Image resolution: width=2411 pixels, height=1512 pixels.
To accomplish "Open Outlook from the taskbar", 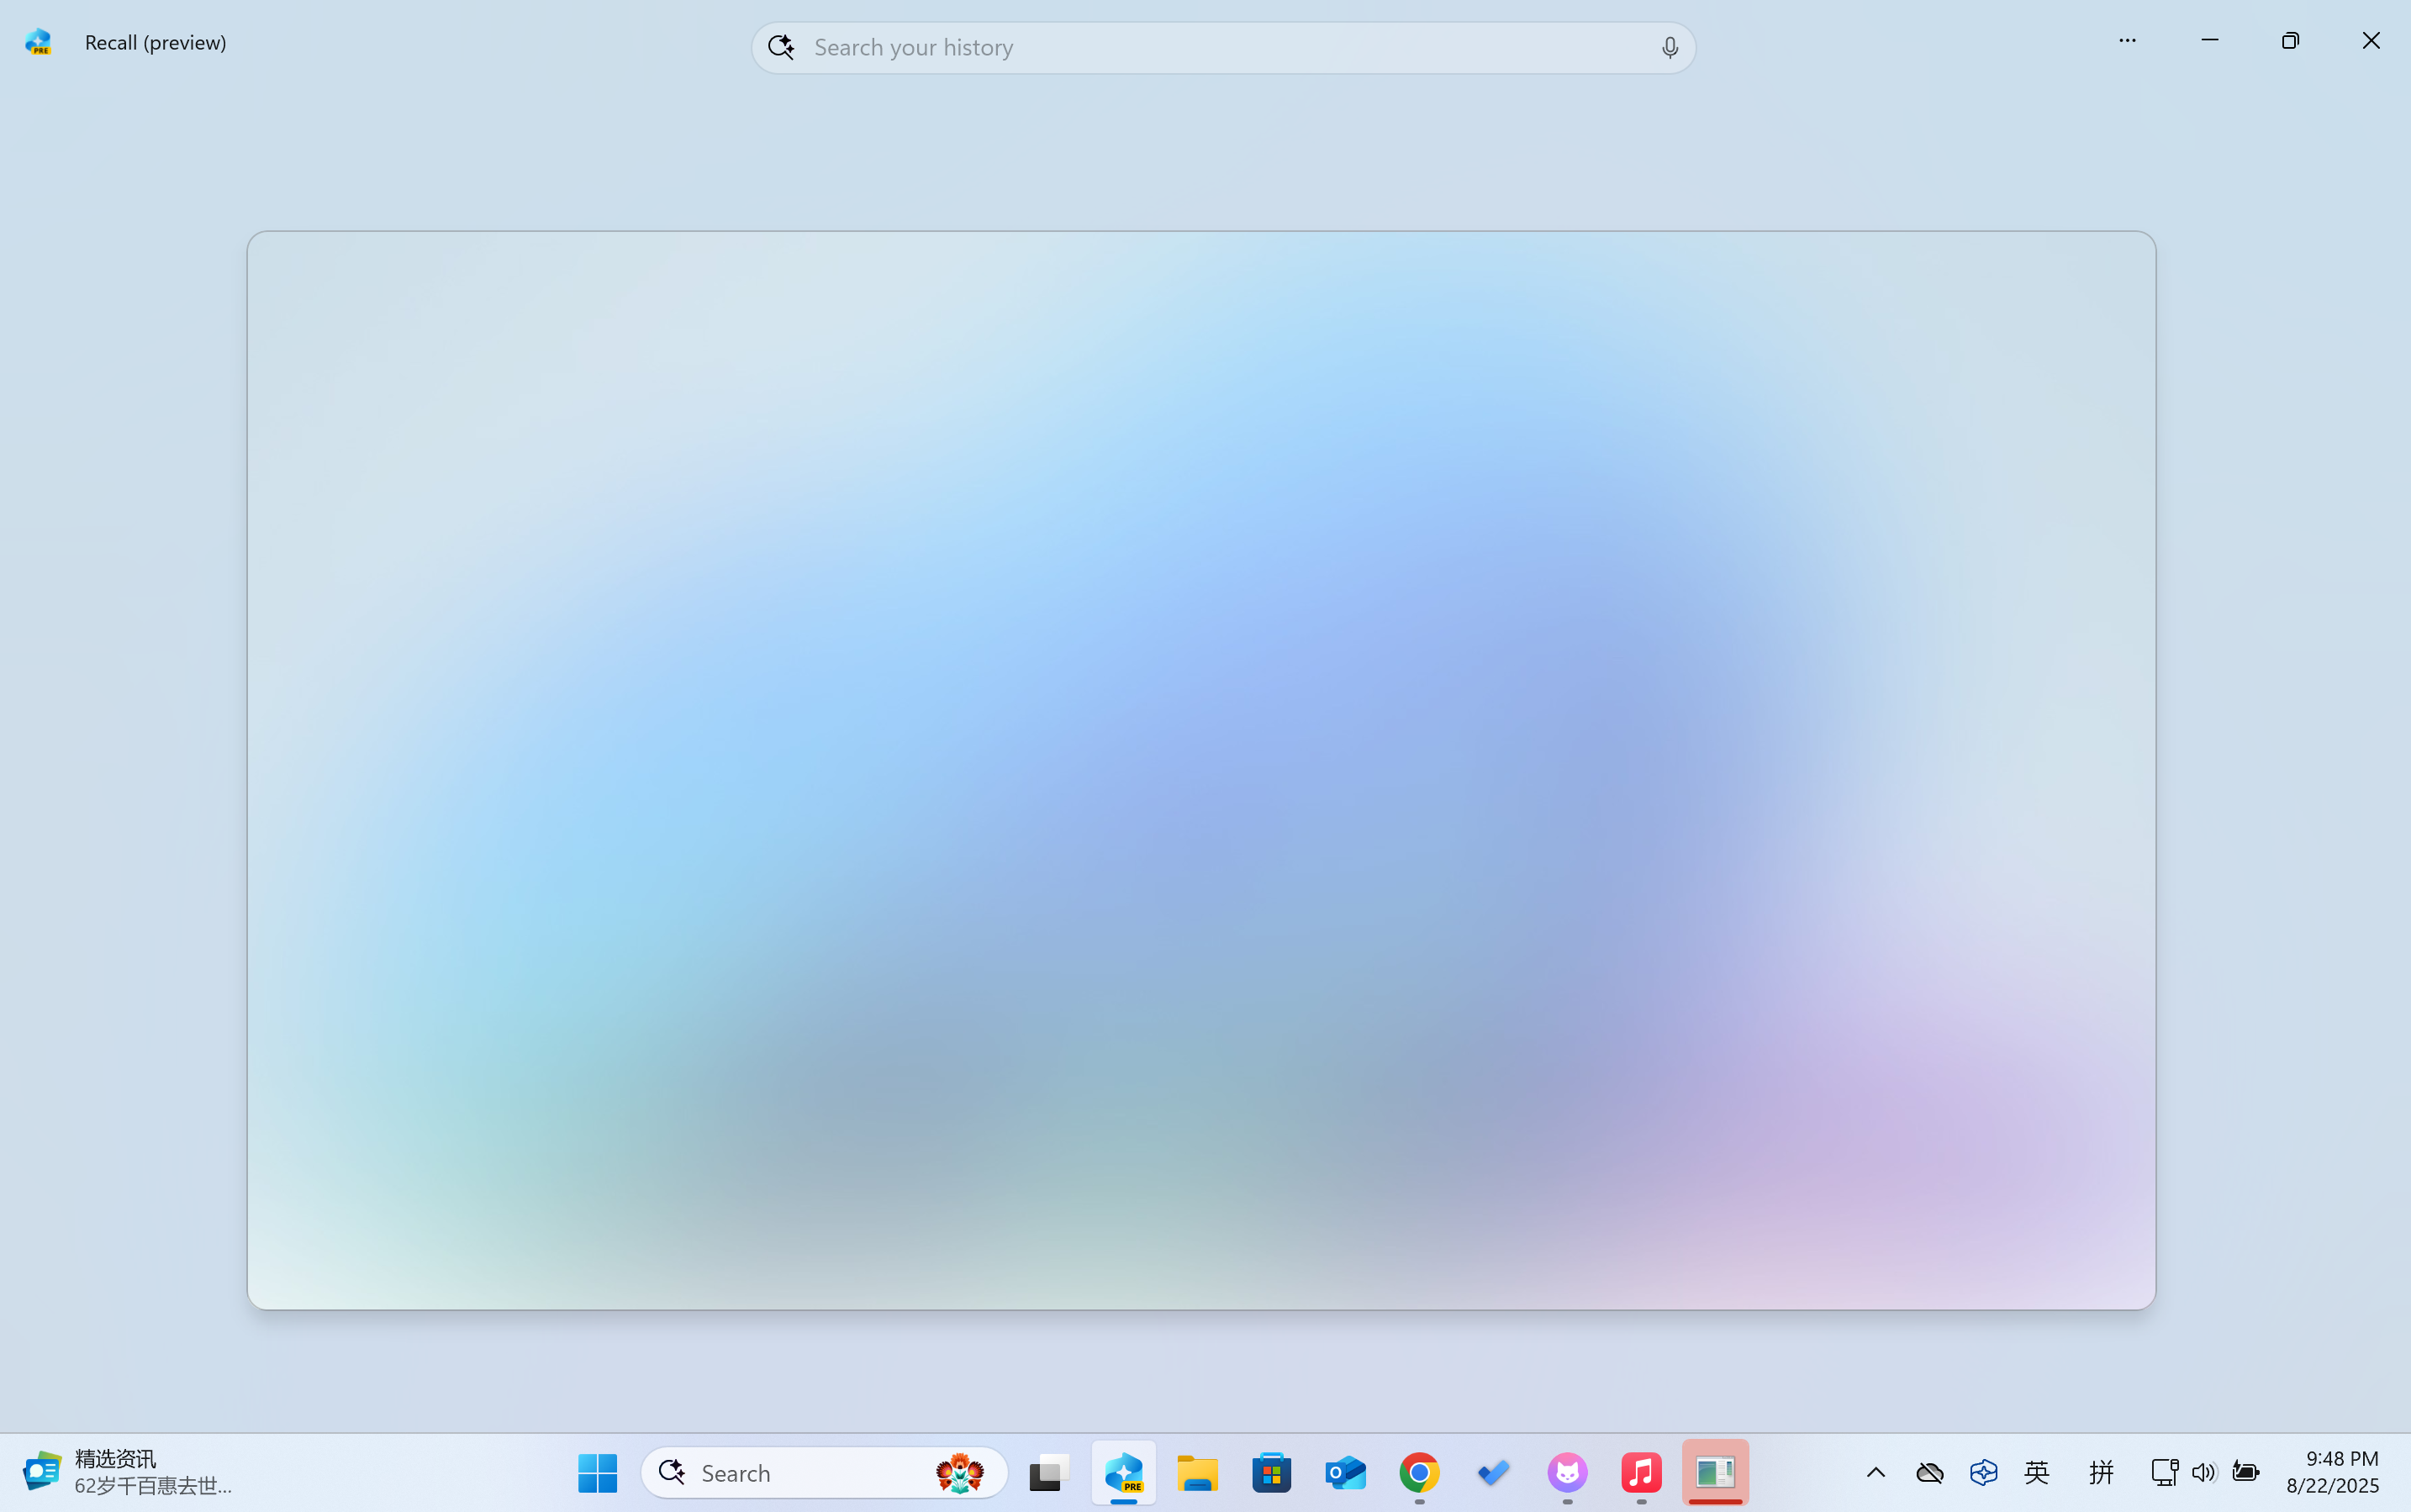I will click(1345, 1472).
